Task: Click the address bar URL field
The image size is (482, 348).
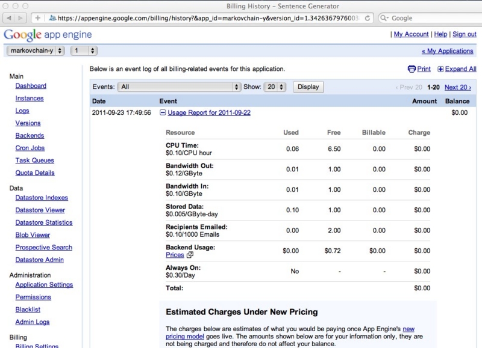Action: 203,18
